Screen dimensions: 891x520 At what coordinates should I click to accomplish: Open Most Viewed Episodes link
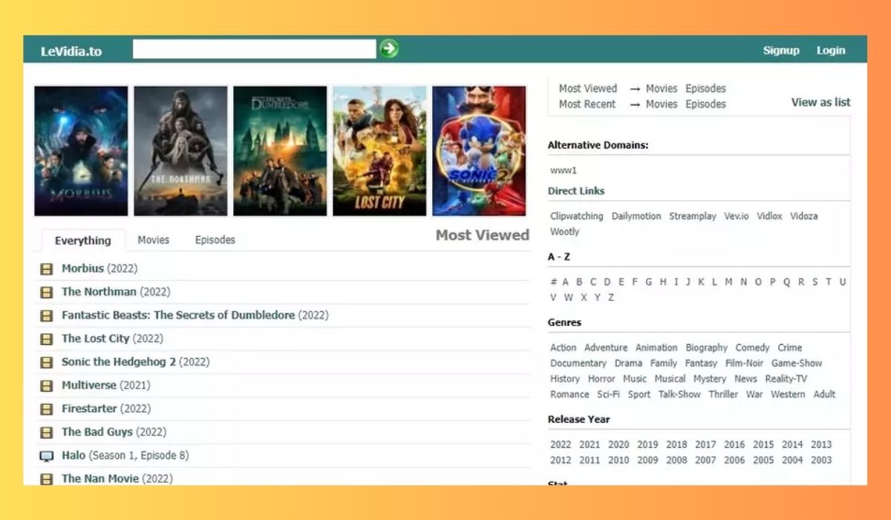pyautogui.click(x=705, y=88)
